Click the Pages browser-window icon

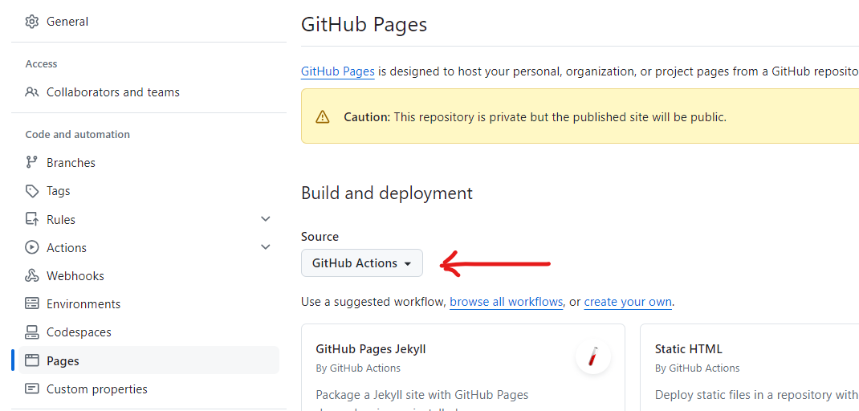tap(32, 360)
